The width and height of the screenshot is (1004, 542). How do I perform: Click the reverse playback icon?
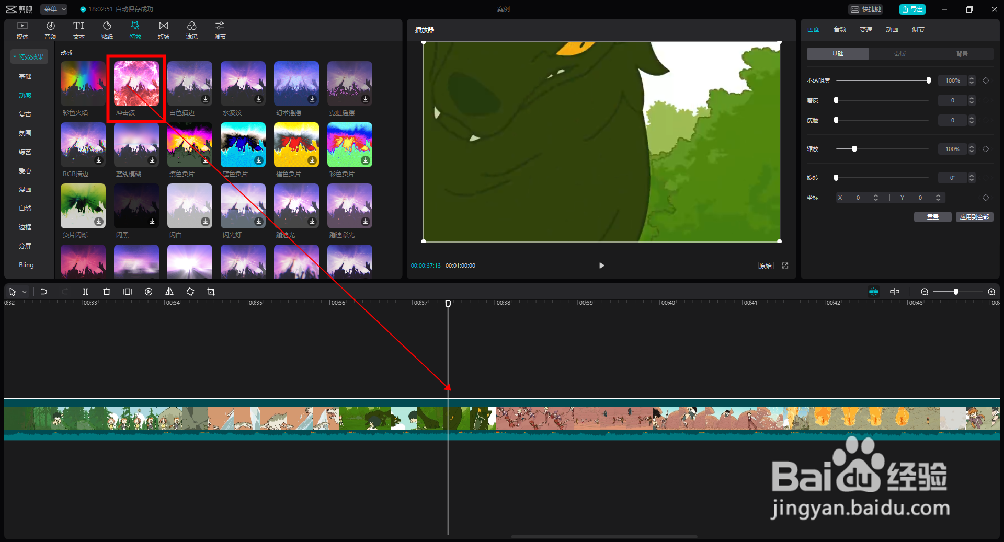coord(149,292)
